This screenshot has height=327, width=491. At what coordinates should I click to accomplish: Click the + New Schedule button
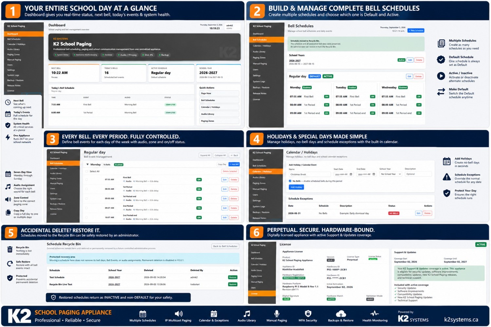416,30
